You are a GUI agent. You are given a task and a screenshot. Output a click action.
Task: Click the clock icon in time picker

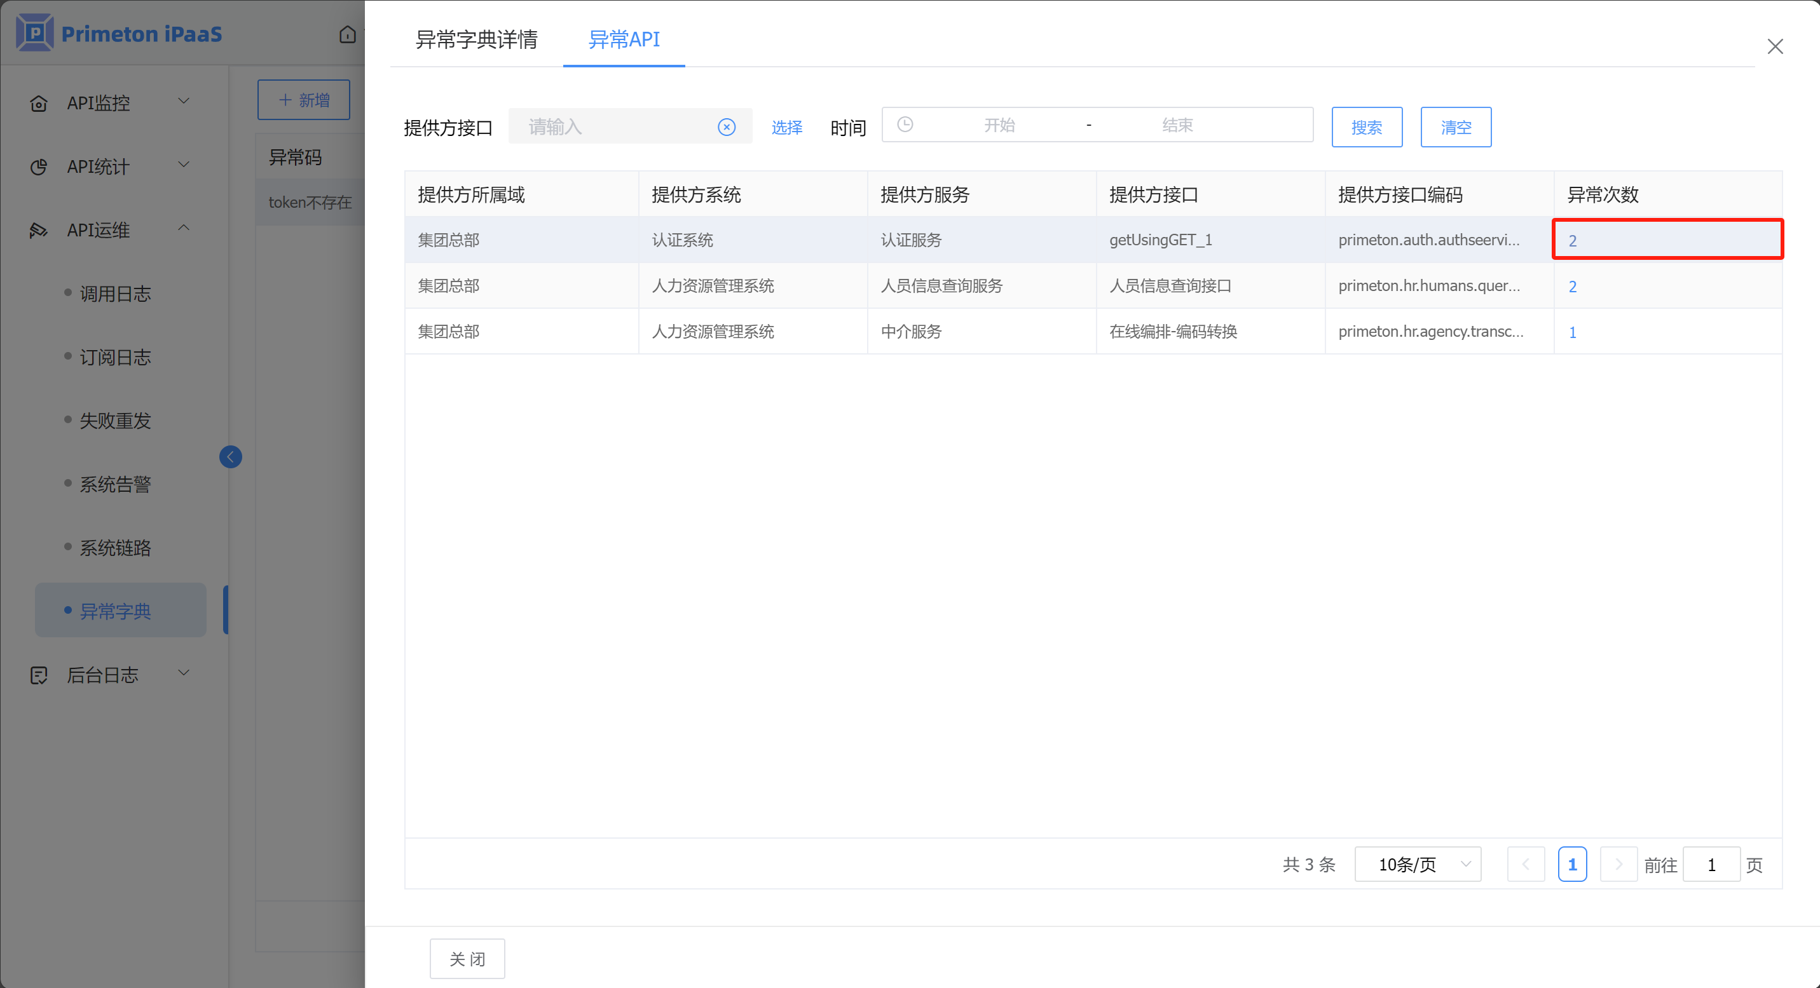coord(905,125)
